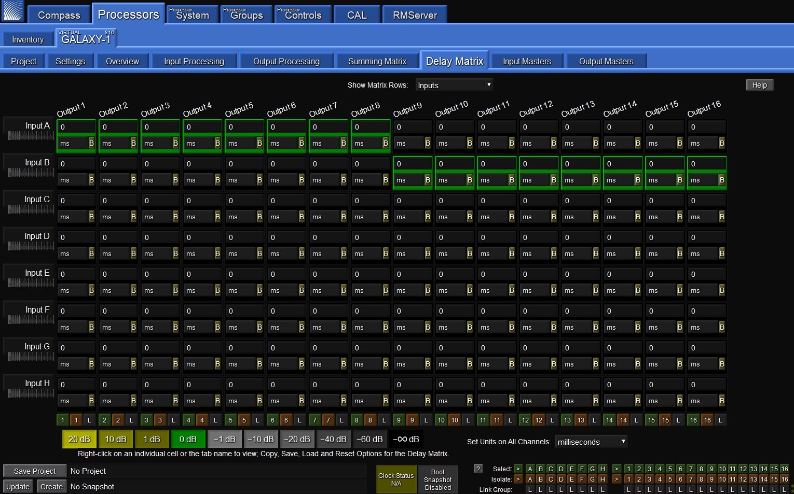
Task: Open the Output Masters tab
Action: (x=606, y=61)
